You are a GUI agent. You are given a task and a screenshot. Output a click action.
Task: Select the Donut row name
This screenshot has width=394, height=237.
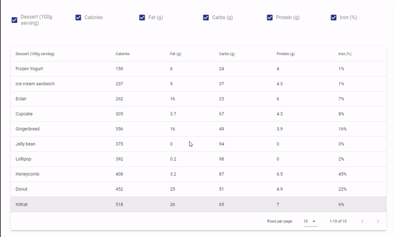tap(21, 189)
